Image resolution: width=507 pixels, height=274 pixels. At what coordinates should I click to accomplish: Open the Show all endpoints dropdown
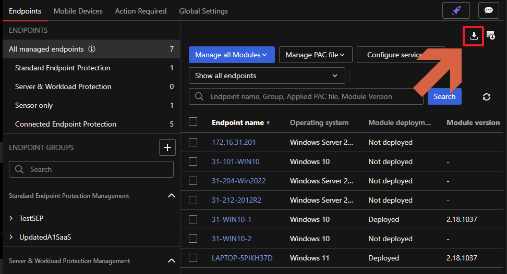tap(267, 76)
